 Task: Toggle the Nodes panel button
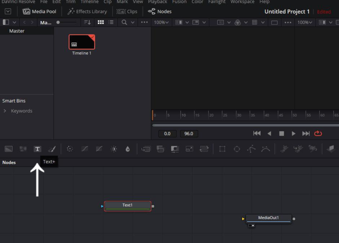coord(159,12)
